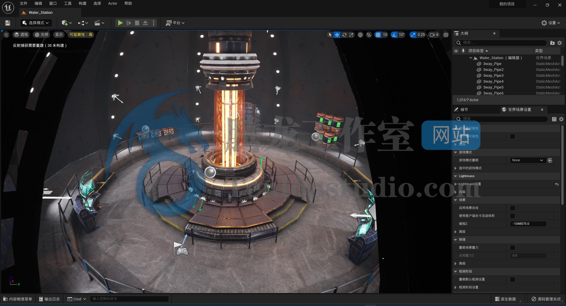The width and height of the screenshot is (566, 306).
Task: Open the Show (显示) viewport menu
Action: click(x=59, y=35)
